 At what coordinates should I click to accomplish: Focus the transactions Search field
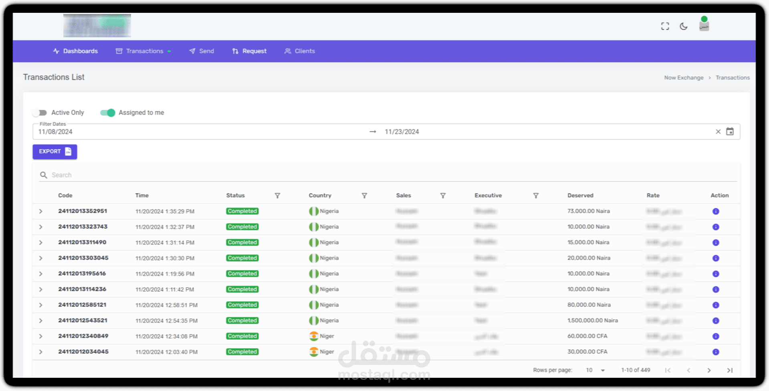388,175
